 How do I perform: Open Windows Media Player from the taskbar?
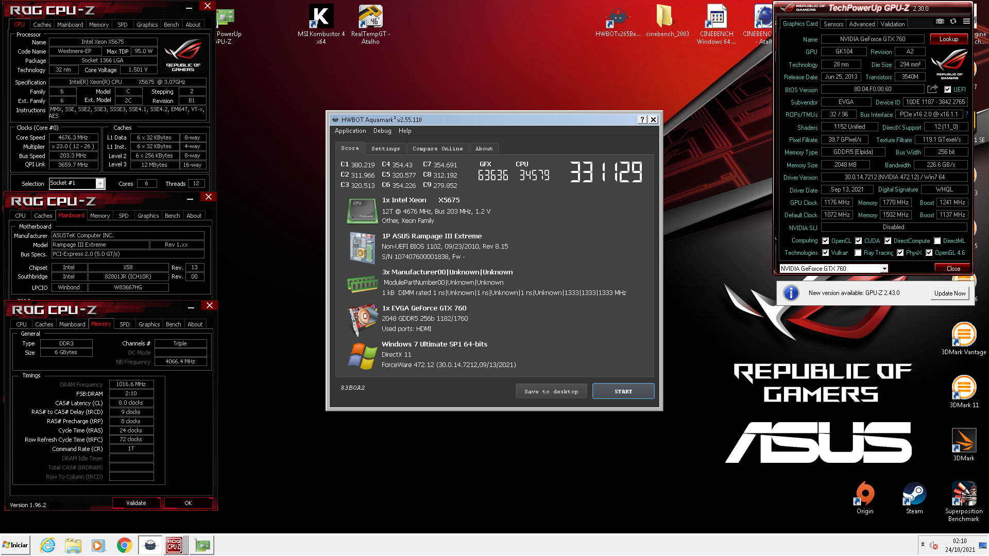[x=98, y=545]
